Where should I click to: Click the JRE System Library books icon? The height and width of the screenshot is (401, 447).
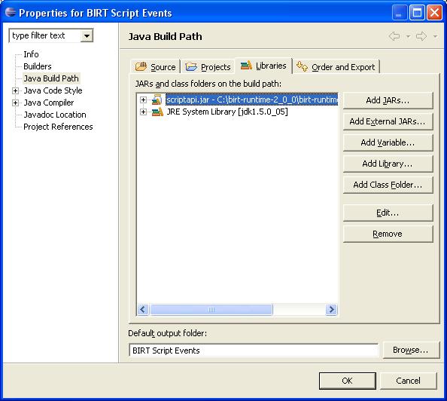pos(157,112)
